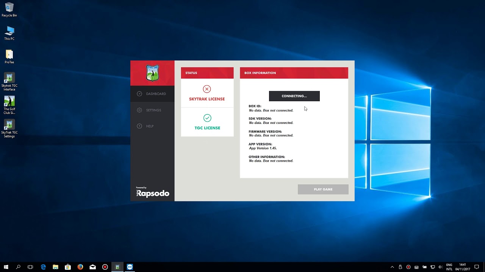Select the Skytrak TGC Interface shortcut
This screenshot has height=272, width=485.
click(x=9, y=82)
